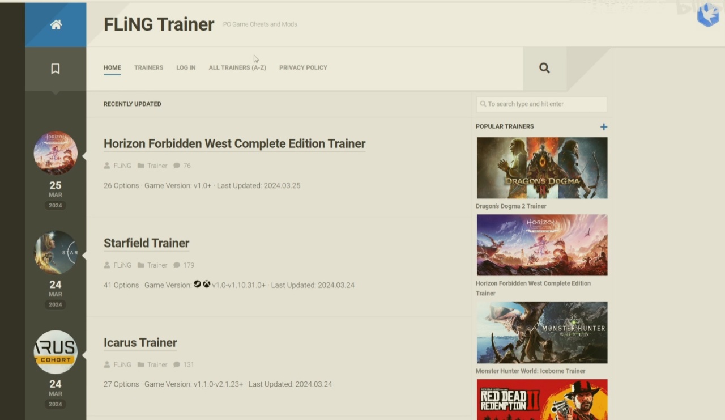Viewport: 725px width, 420px height.
Task: Open the Starfield Trainer post title
Action: point(146,243)
